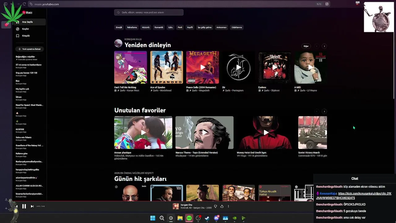
Task: Open Megadeth artist link
Action: 204,90
